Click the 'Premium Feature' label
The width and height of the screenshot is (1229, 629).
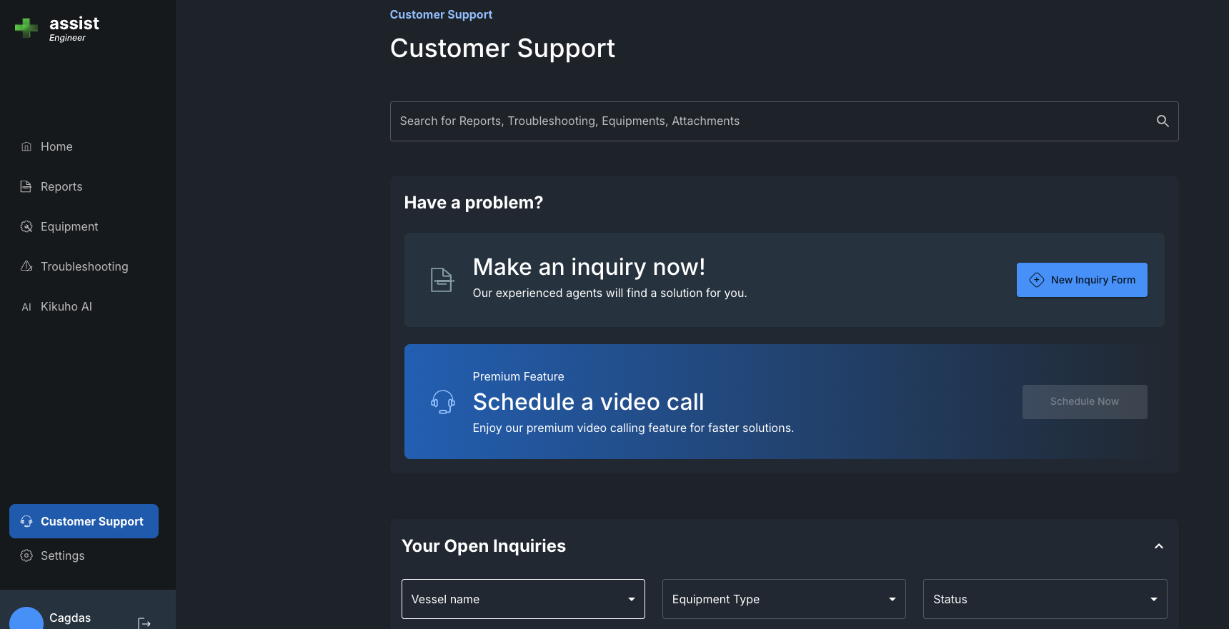click(x=518, y=376)
